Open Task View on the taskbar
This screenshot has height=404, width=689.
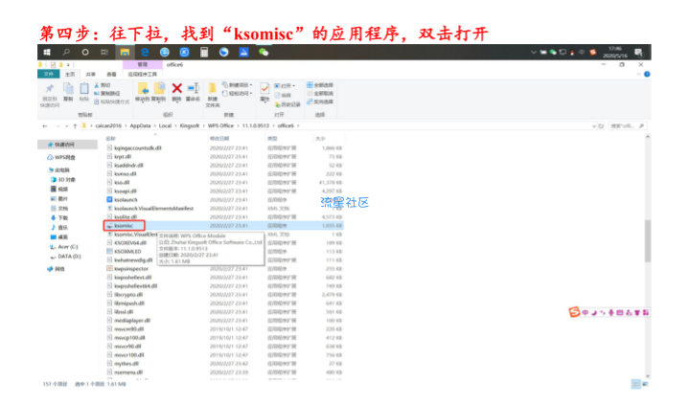(104, 53)
